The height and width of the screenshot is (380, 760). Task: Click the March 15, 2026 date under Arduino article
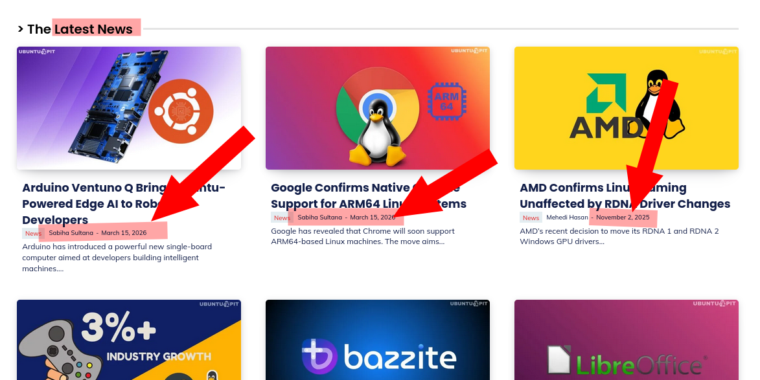point(124,233)
